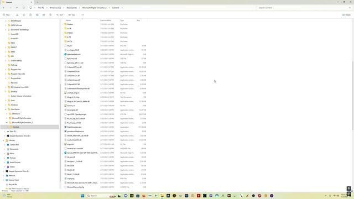This screenshot has height=199, width=354.
Task: Open the See more (three dots) menu
Action: coord(82,15)
